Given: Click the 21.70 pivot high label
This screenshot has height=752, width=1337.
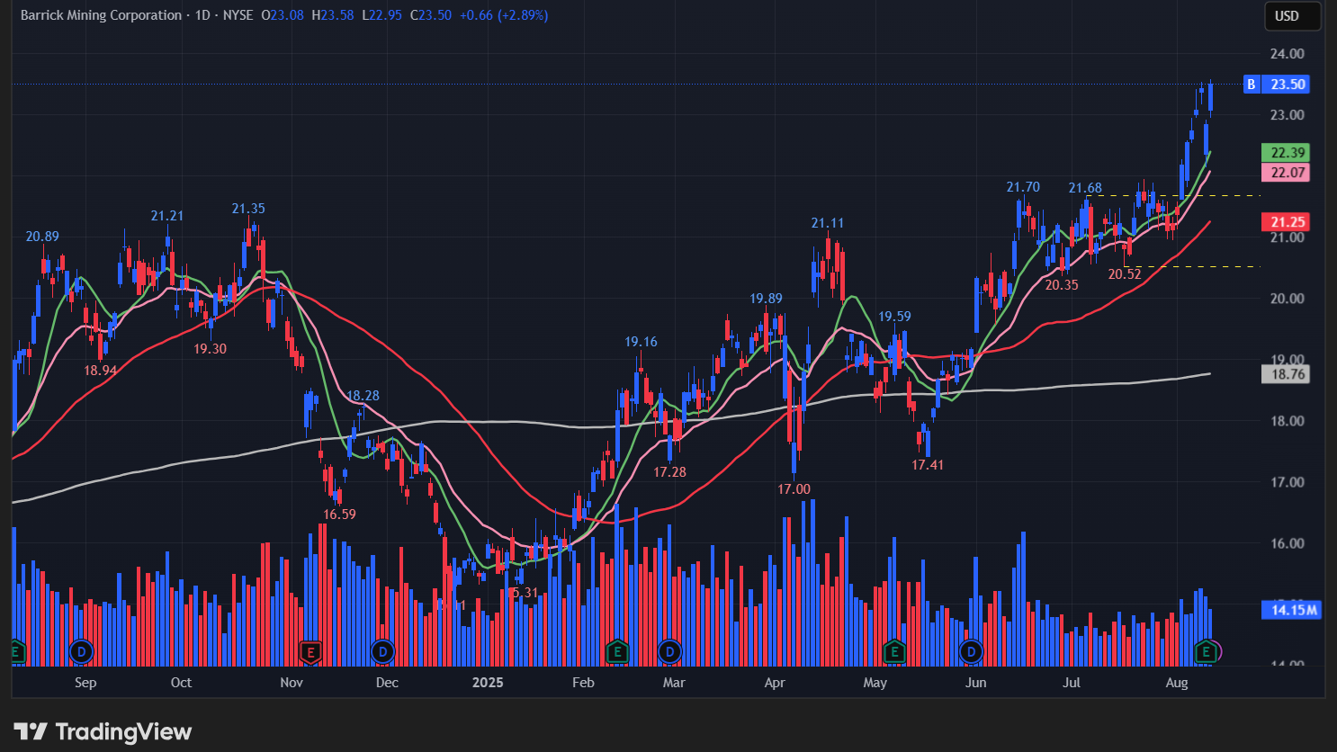Looking at the screenshot, I should pyautogui.click(x=1023, y=187).
